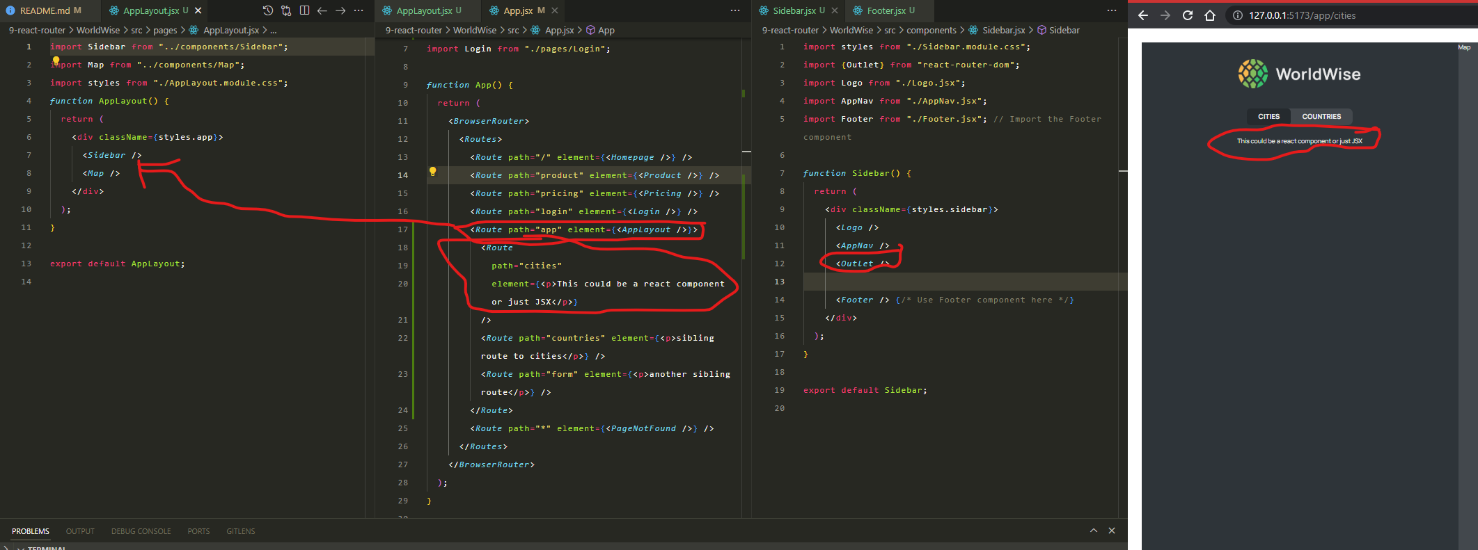Click 'export default AppLayout;' line in the first editor
Image resolution: width=1478 pixels, height=550 pixels.
pyautogui.click(x=118, y=264)
